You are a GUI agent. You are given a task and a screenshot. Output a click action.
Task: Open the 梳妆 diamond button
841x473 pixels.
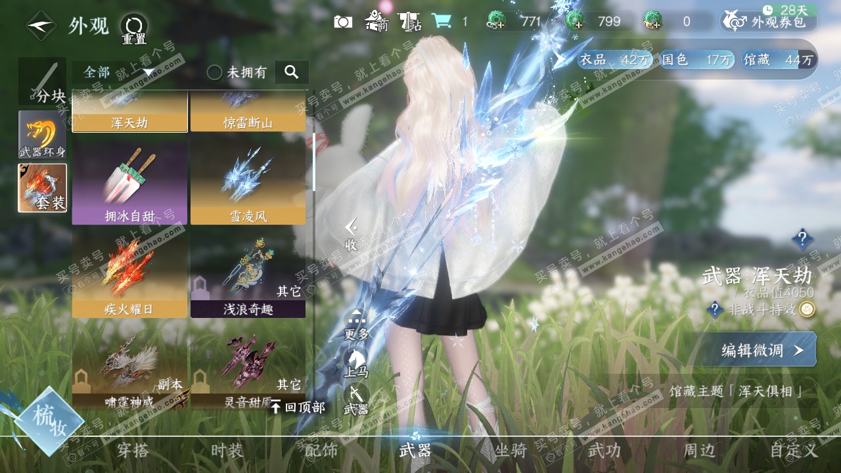click(51, 421)
